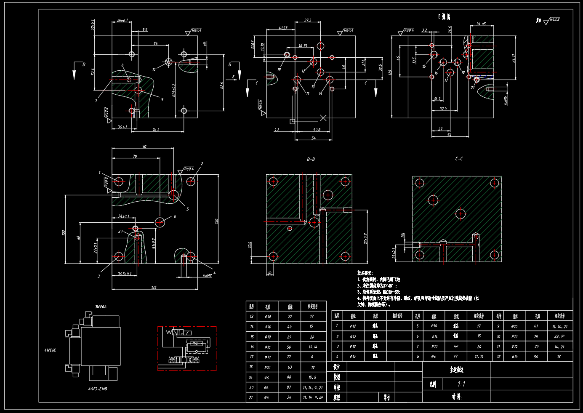Select the 36.5±0.1 dimension text
This screenshot has height=413, width=583.
pos(125,274)
